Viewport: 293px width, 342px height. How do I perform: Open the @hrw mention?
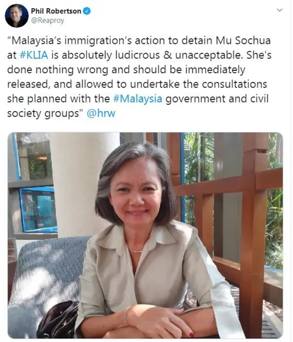point(101,113)
